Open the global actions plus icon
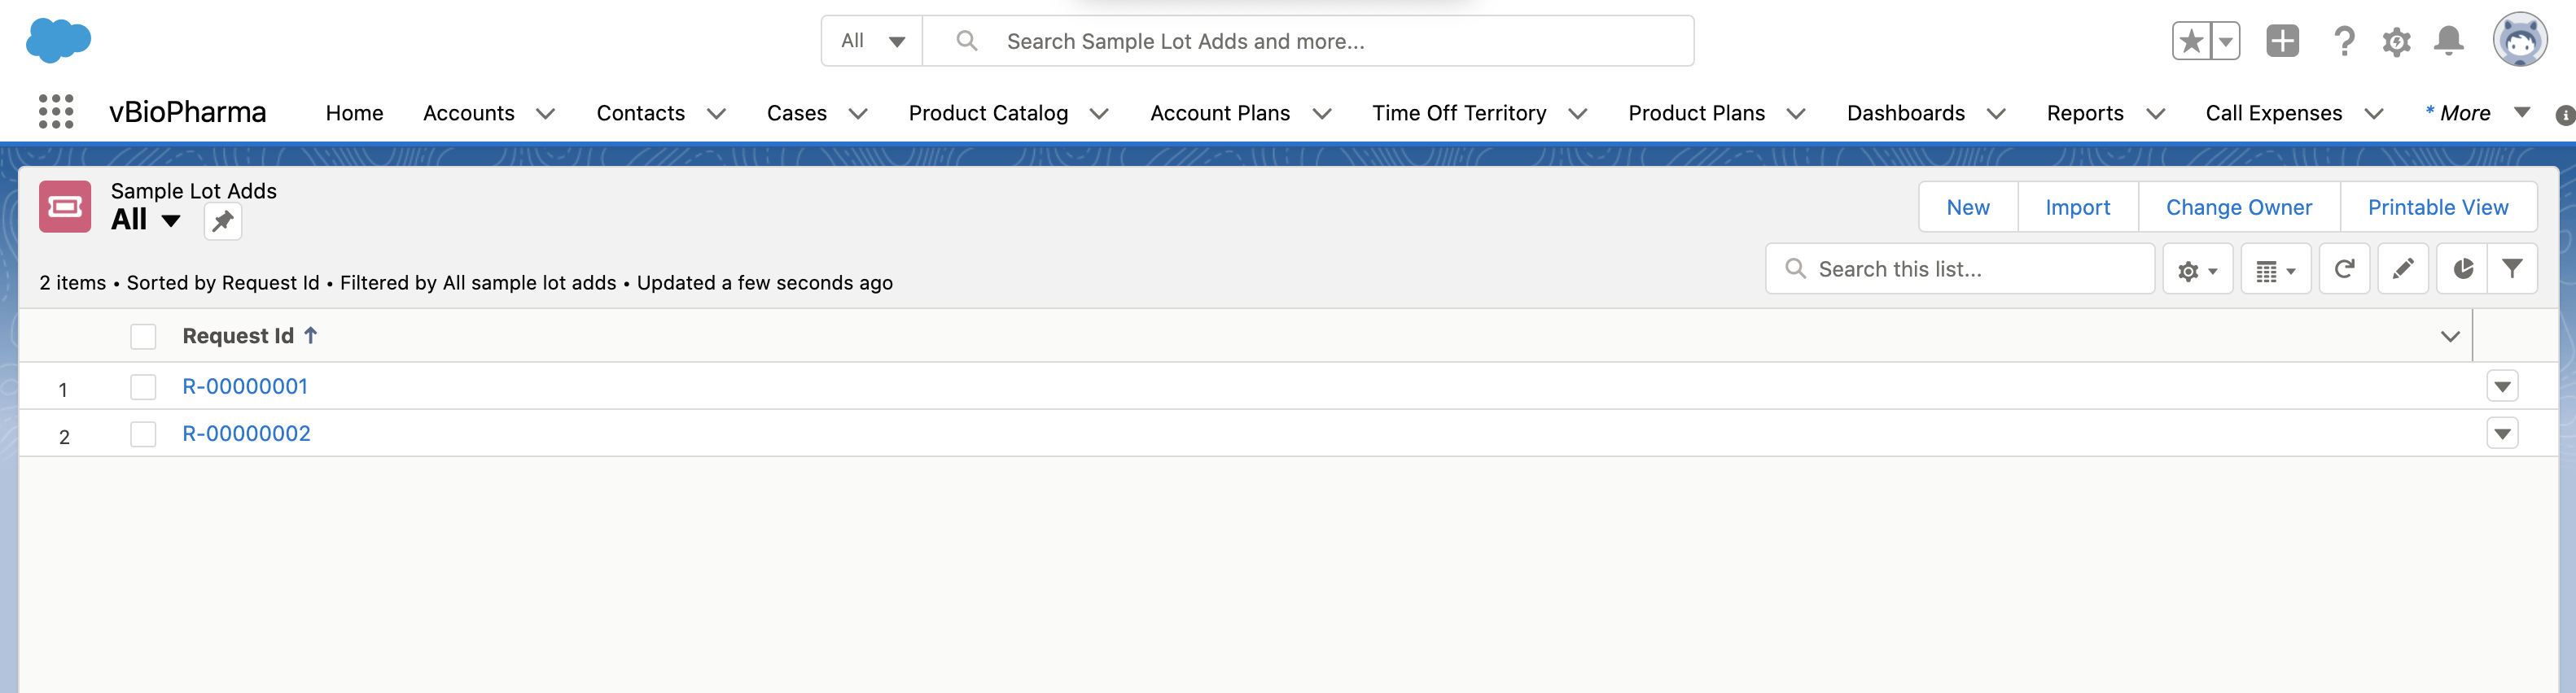This screenshot has height=693, width=2576. [x=2281, y=41]
